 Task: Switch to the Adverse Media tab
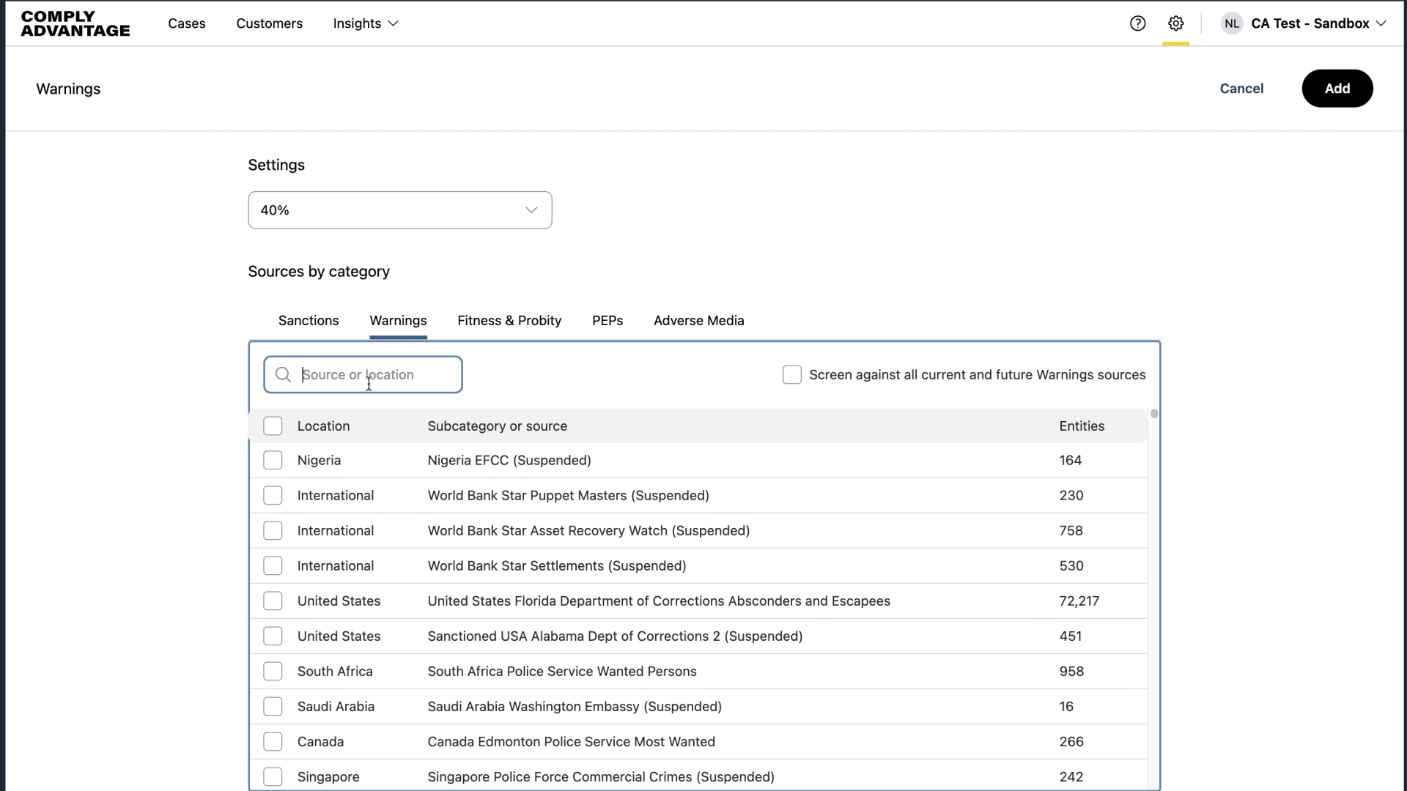[698, 321]
